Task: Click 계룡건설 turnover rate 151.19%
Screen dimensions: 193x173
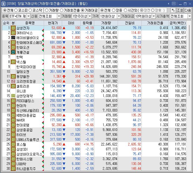Action: point(162,52)
